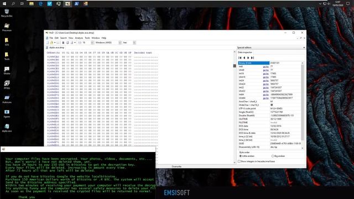Screen dimensions: 354x199
Task: Open the bytes-per-row dropdown showing 16
Action: tap(92, 43)
